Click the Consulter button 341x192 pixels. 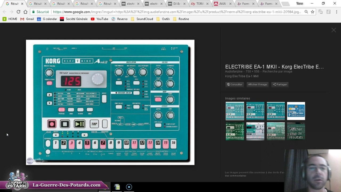234,84
